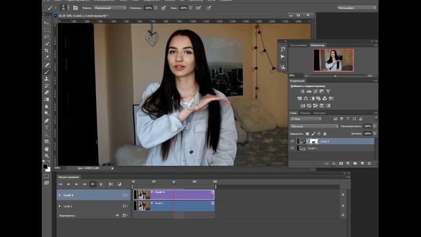Open layer filter kind dropdown
Screen dimensions: 421x237
(x=305, y=118)
